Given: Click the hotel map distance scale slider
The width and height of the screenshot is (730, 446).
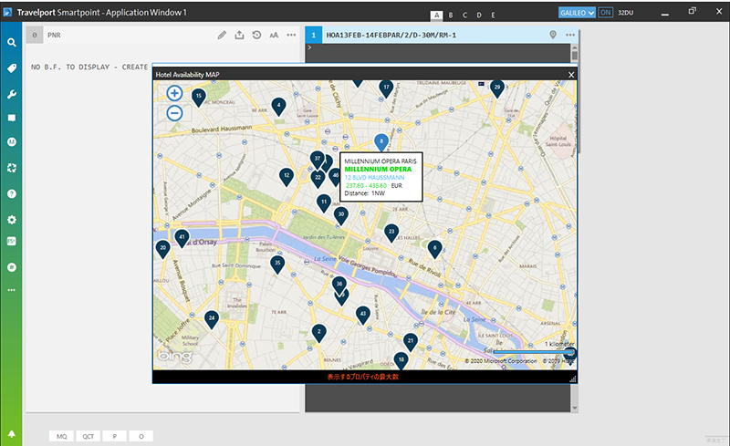Looking at the screenshot, I should tap(532, 352).
